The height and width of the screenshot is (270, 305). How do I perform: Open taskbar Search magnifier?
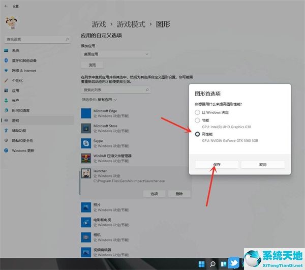point(212,264)
